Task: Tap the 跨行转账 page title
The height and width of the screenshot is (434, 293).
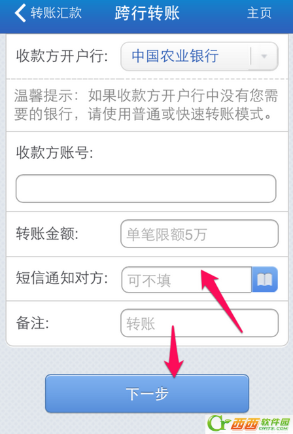Action: pos(147,13)
